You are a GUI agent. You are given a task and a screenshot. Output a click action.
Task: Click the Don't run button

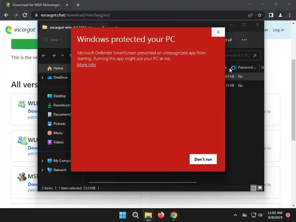(x=203, y=159)
